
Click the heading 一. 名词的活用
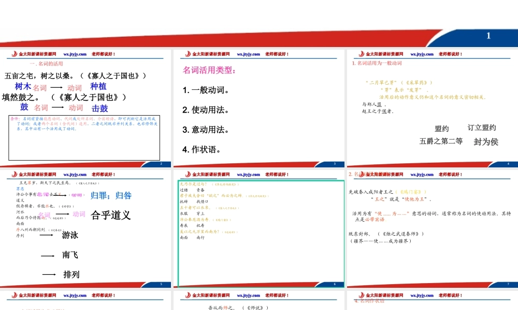(x=46, y=64)
